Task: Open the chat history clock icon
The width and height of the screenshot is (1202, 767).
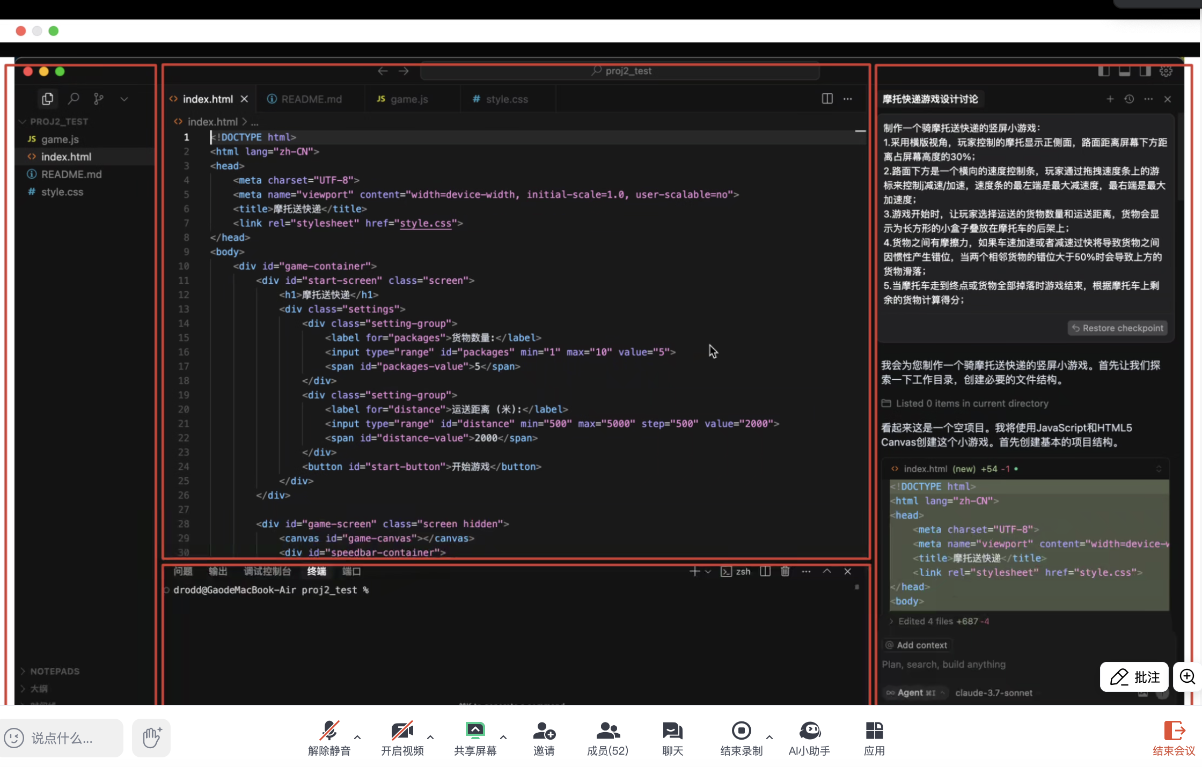Action: (x=1129, y=99)
